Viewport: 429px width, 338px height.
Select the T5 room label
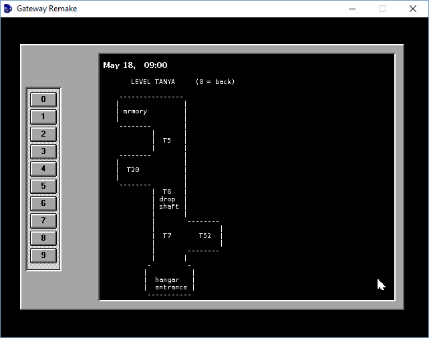pyautogui.click(x=167, y=140)
